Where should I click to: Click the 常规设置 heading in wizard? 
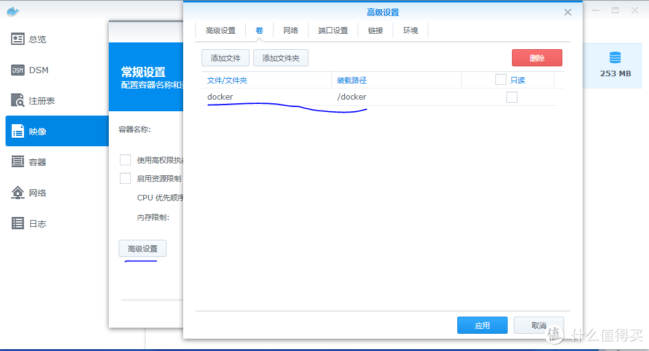click(x=143, y=72)
